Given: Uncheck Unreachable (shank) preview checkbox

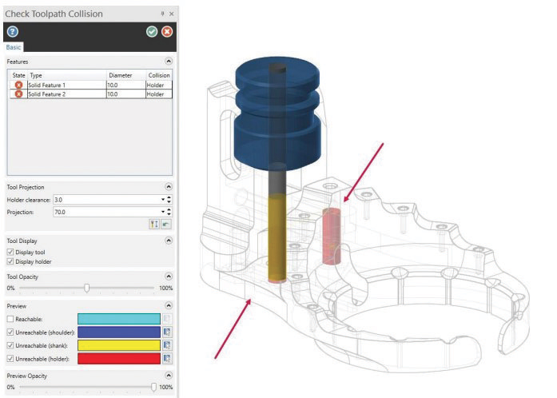Looking at the screenshot, I should [10, 345].
